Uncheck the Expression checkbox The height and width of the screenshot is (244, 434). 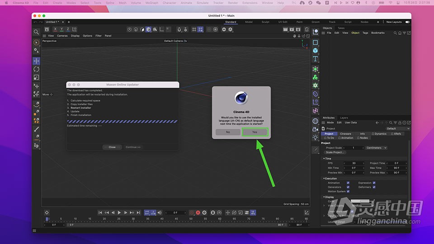[x=374, y=183]
